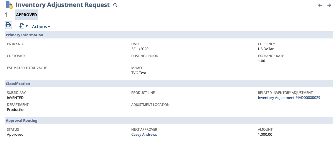This screenshot has width=333, height=141.
Task: Open the Casey Andrews approver link
Action: point(144,135)
